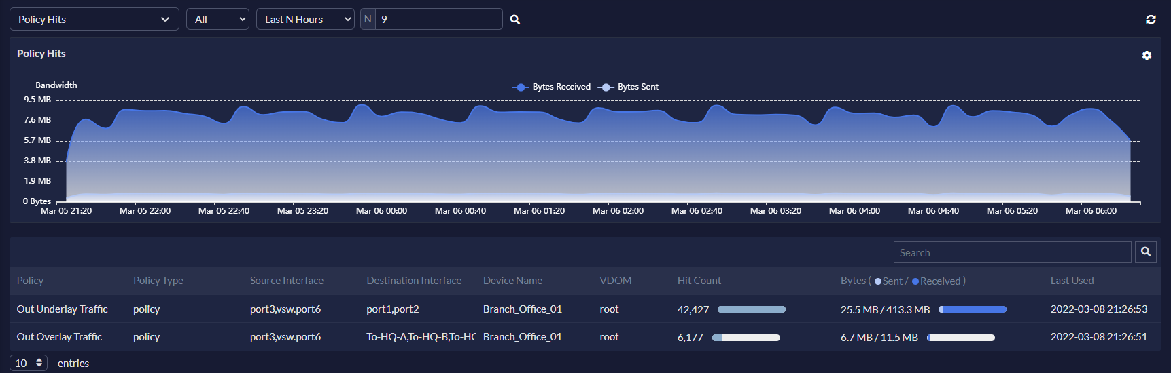Screen dimensions: 1171x373
Task: Click the search magnifier next to N field
Action: coord(515,20)
